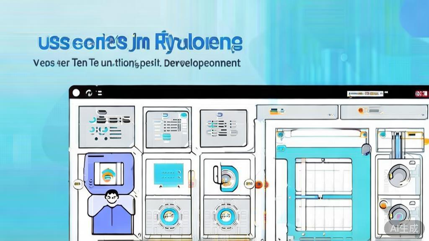Click the subtitle ending in "Derveloipeonnent"
Screen dimensions: 429x241
137,64
